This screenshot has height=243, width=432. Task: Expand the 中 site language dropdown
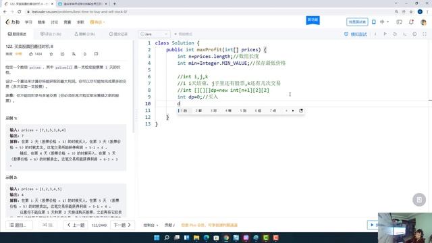(384, 22)
